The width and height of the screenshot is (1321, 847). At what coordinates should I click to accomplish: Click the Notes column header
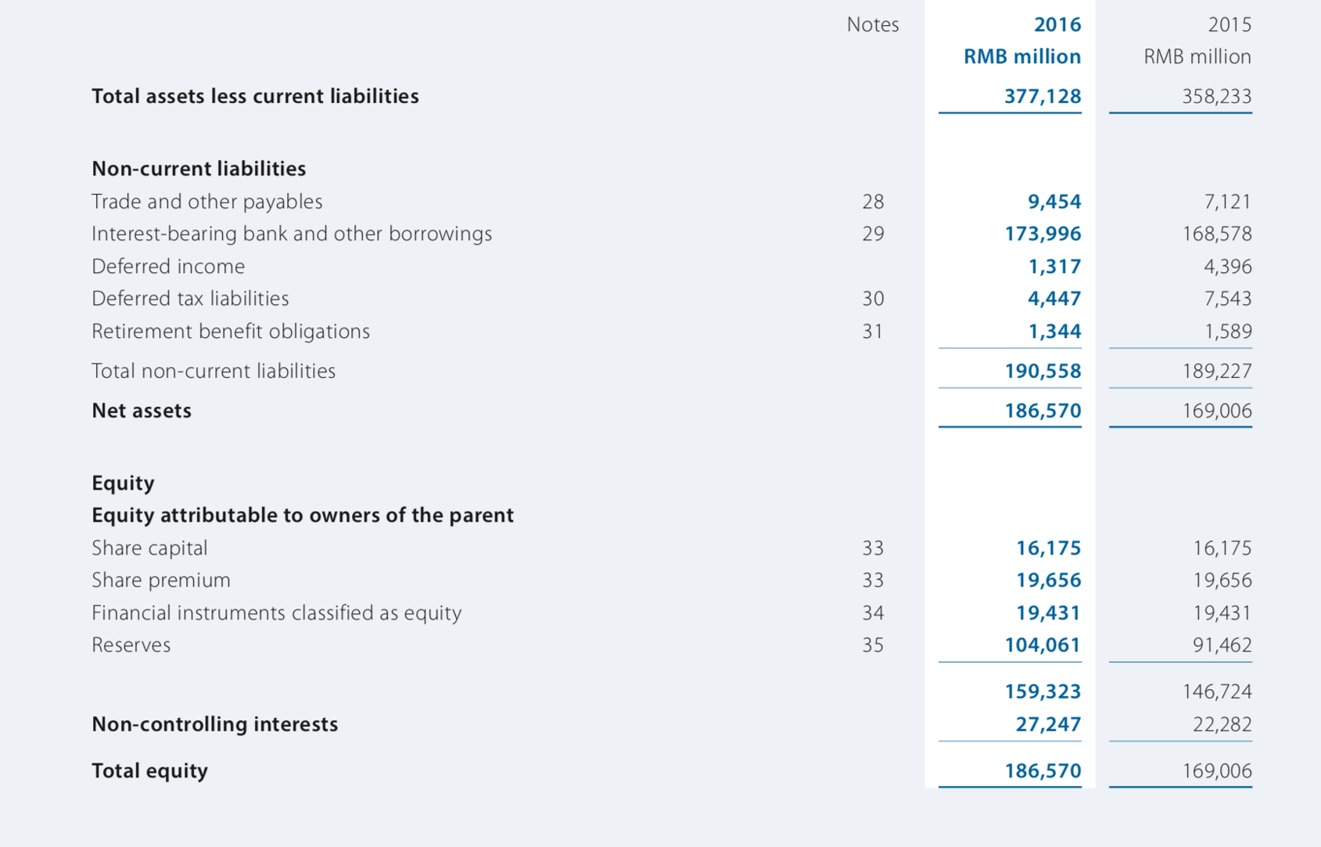tap(872, 25)
